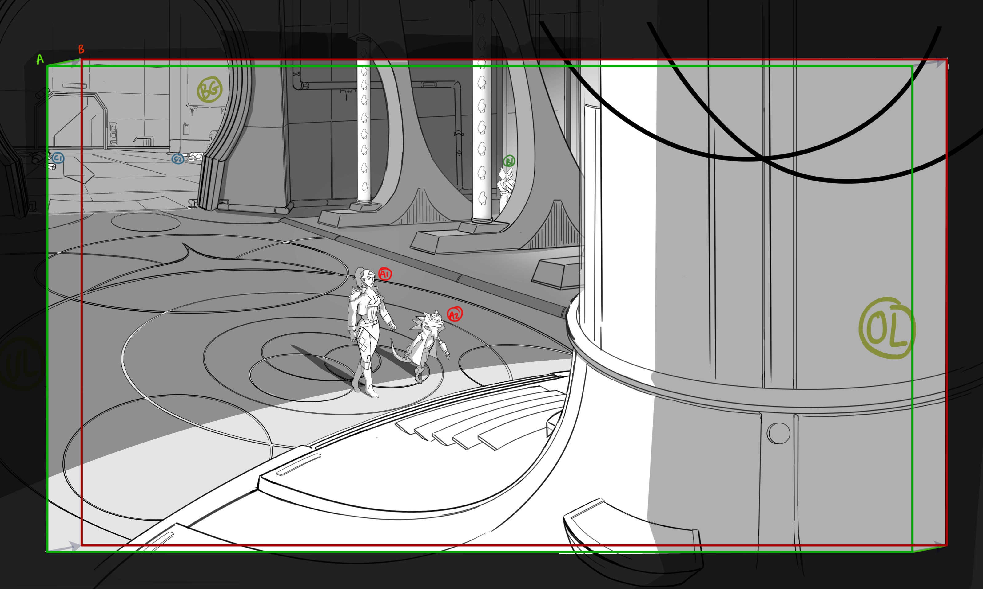Click the blue circled C1 marker
Viewport: 983px width, 589px height.
pyautogui.click(x=58, y=158)
